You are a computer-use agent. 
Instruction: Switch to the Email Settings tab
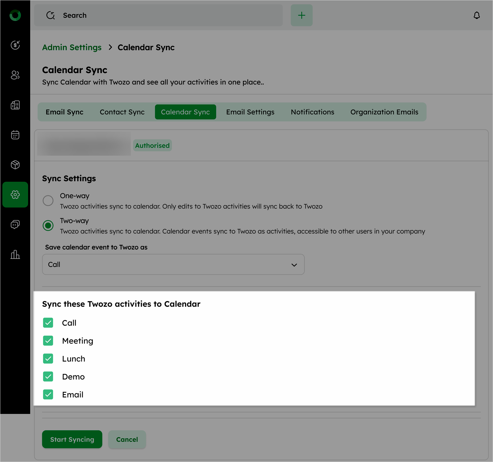tap(250, 112)
